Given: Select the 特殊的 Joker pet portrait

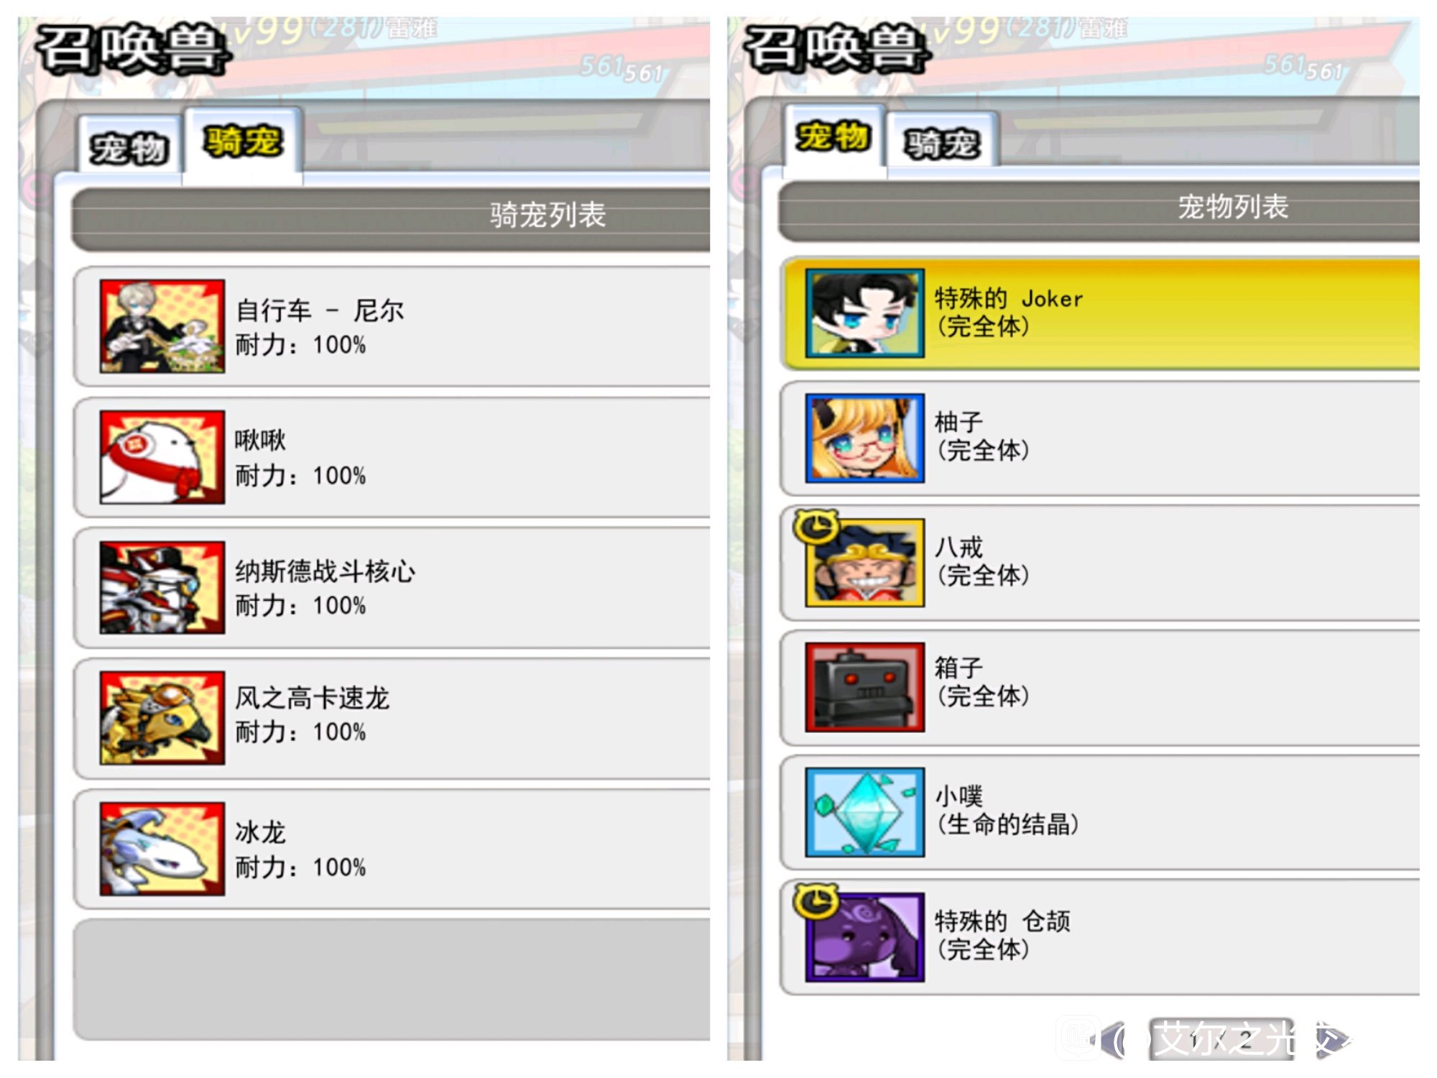Looking at the screenshot, I should [x=865, y=313].
